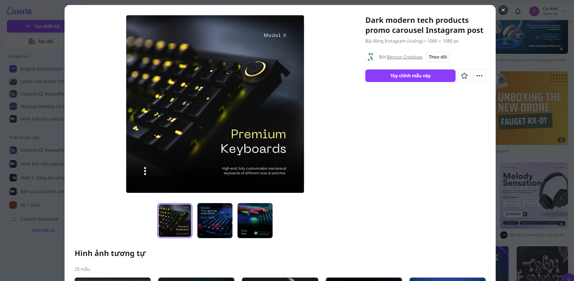This screenshot has height=281, width=574.
Task: Click Tùy chỉnh mẫu này button
Action: [410, 76]
